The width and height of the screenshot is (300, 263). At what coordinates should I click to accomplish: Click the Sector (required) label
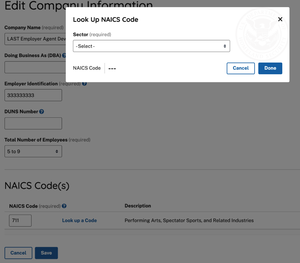[92, 34]
